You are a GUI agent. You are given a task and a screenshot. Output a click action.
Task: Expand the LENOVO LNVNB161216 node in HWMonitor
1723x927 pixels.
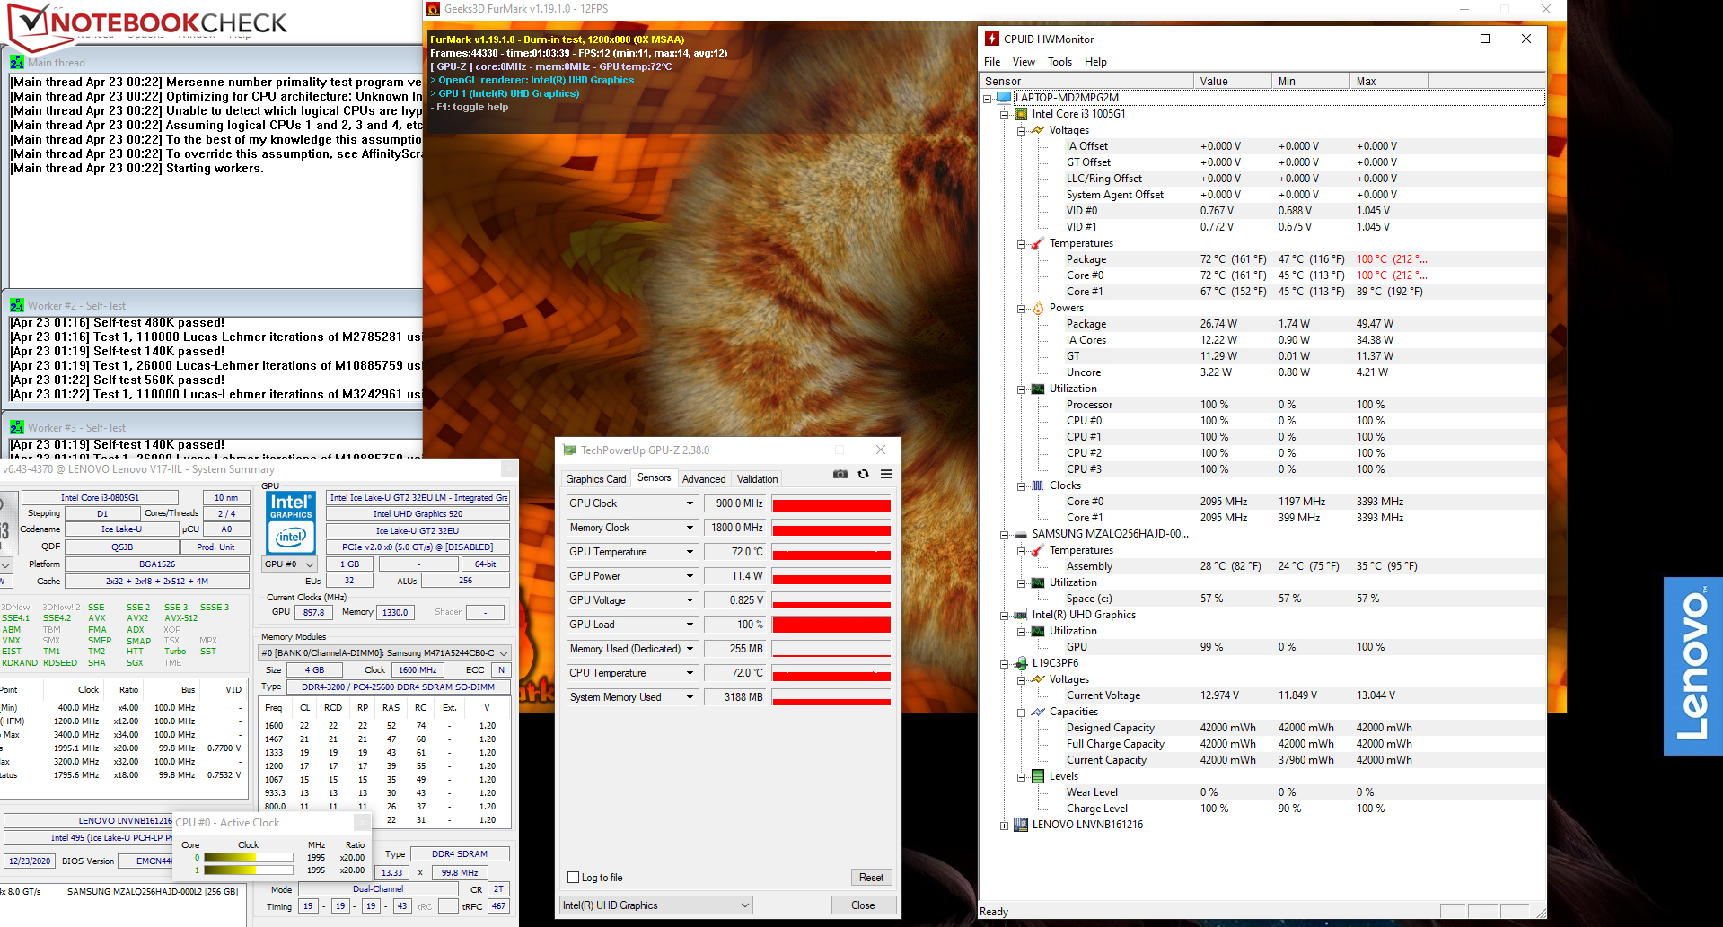[1004, 826]
